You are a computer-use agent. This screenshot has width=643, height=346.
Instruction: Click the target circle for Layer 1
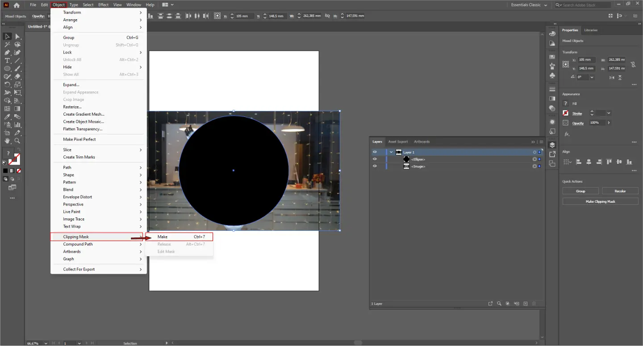pyautogui.click(x=534, y=152)
